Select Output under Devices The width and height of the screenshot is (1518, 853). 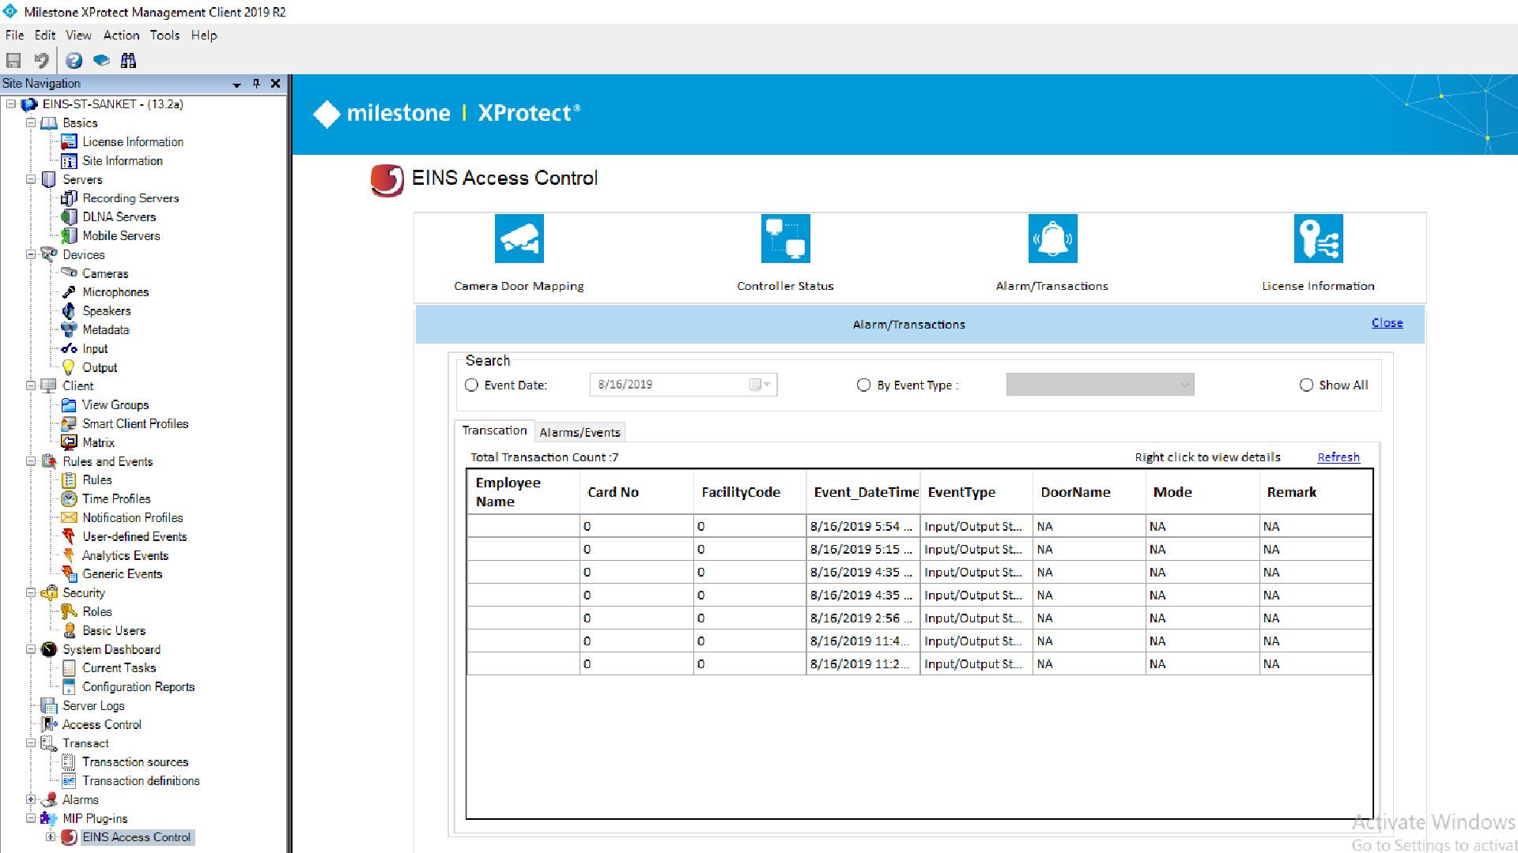pos(100,368)
